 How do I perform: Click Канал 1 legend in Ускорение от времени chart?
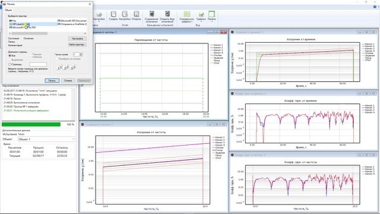click(x=368, y=44)
